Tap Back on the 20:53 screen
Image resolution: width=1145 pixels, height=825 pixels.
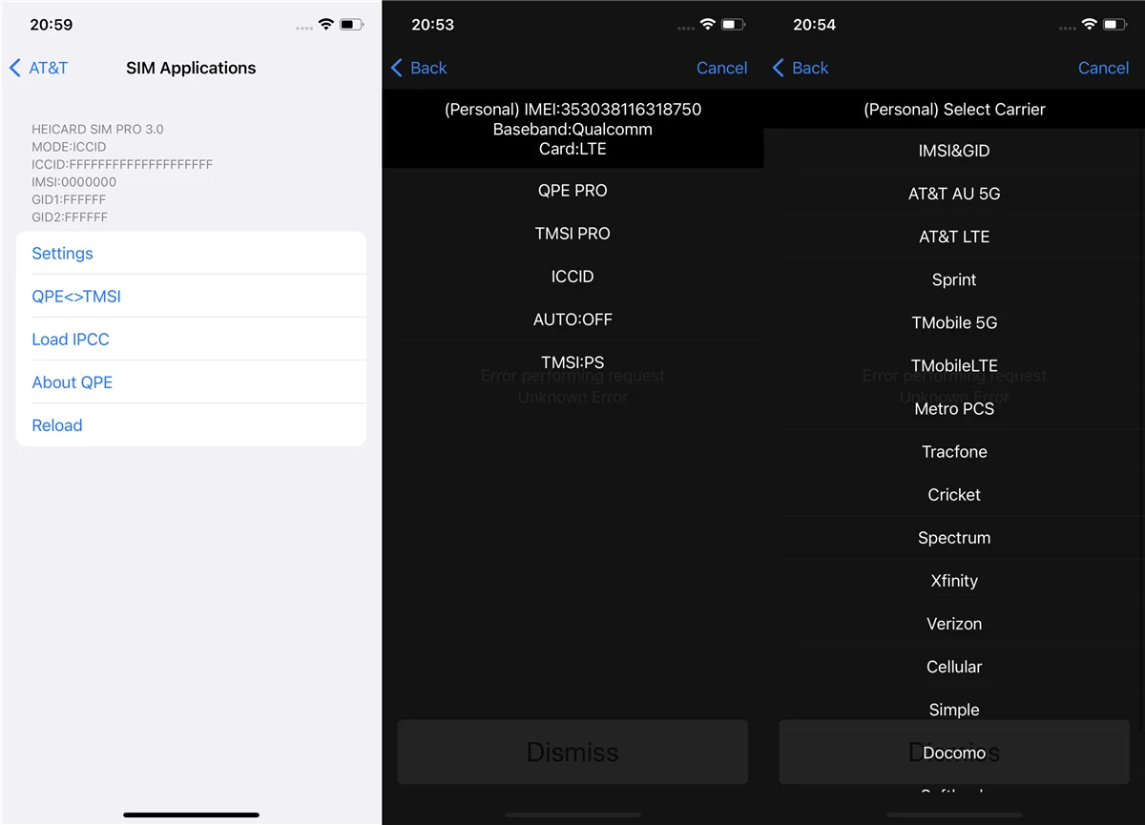tap(419, 68)
